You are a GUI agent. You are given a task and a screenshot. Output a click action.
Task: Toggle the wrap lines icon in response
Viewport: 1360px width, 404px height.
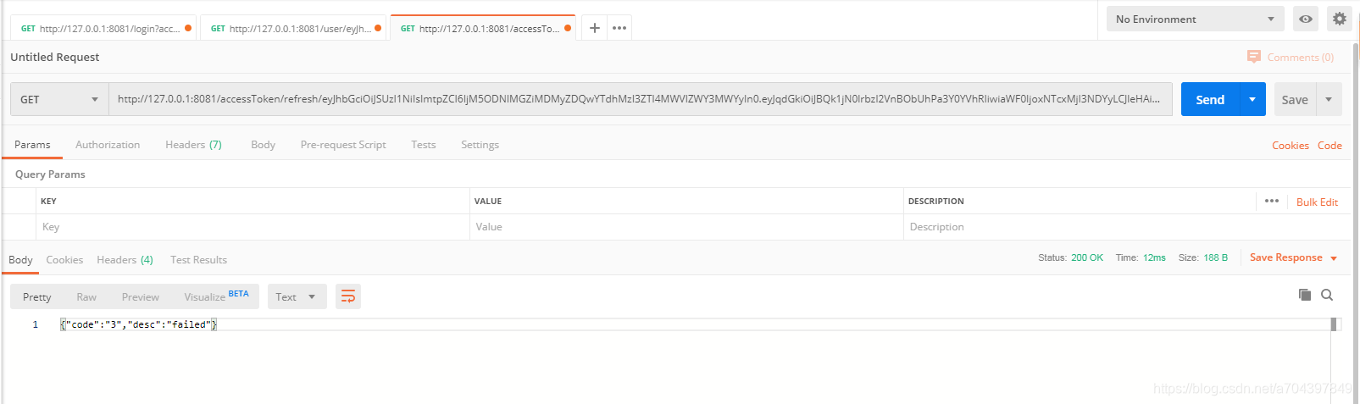348,296
